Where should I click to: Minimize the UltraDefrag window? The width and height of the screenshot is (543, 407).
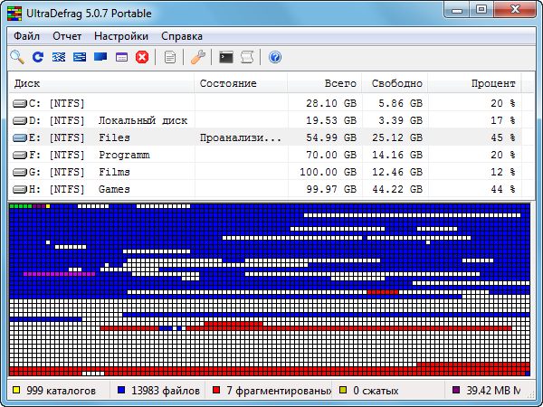[457, 9]
